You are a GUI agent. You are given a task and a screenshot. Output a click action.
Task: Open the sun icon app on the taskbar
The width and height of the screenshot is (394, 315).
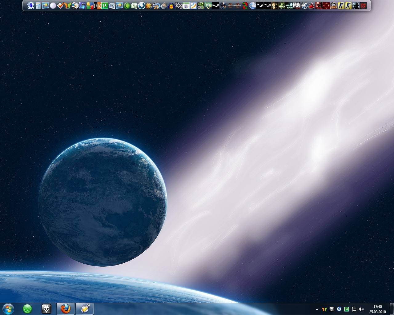point(84,309)
